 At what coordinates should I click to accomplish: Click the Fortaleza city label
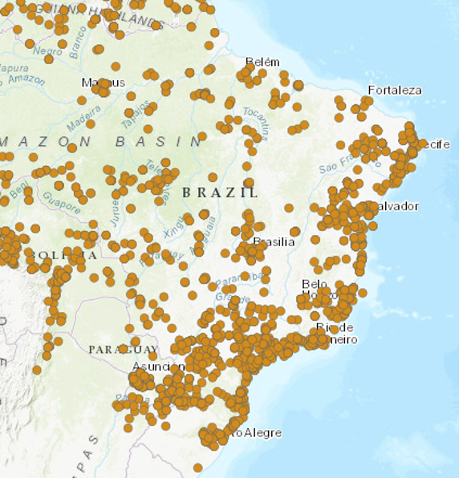395,91
